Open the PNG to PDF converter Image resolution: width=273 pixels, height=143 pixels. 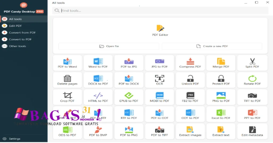tap(221, 97)
